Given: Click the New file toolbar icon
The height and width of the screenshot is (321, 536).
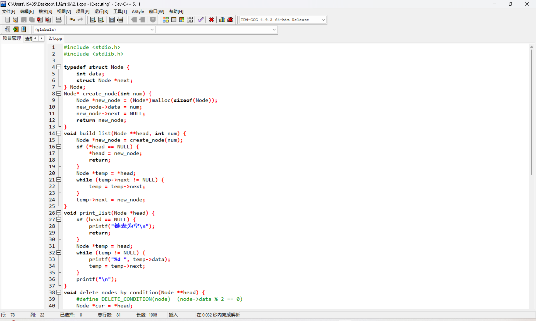Looking at the screenshot, I should [8, 20].
